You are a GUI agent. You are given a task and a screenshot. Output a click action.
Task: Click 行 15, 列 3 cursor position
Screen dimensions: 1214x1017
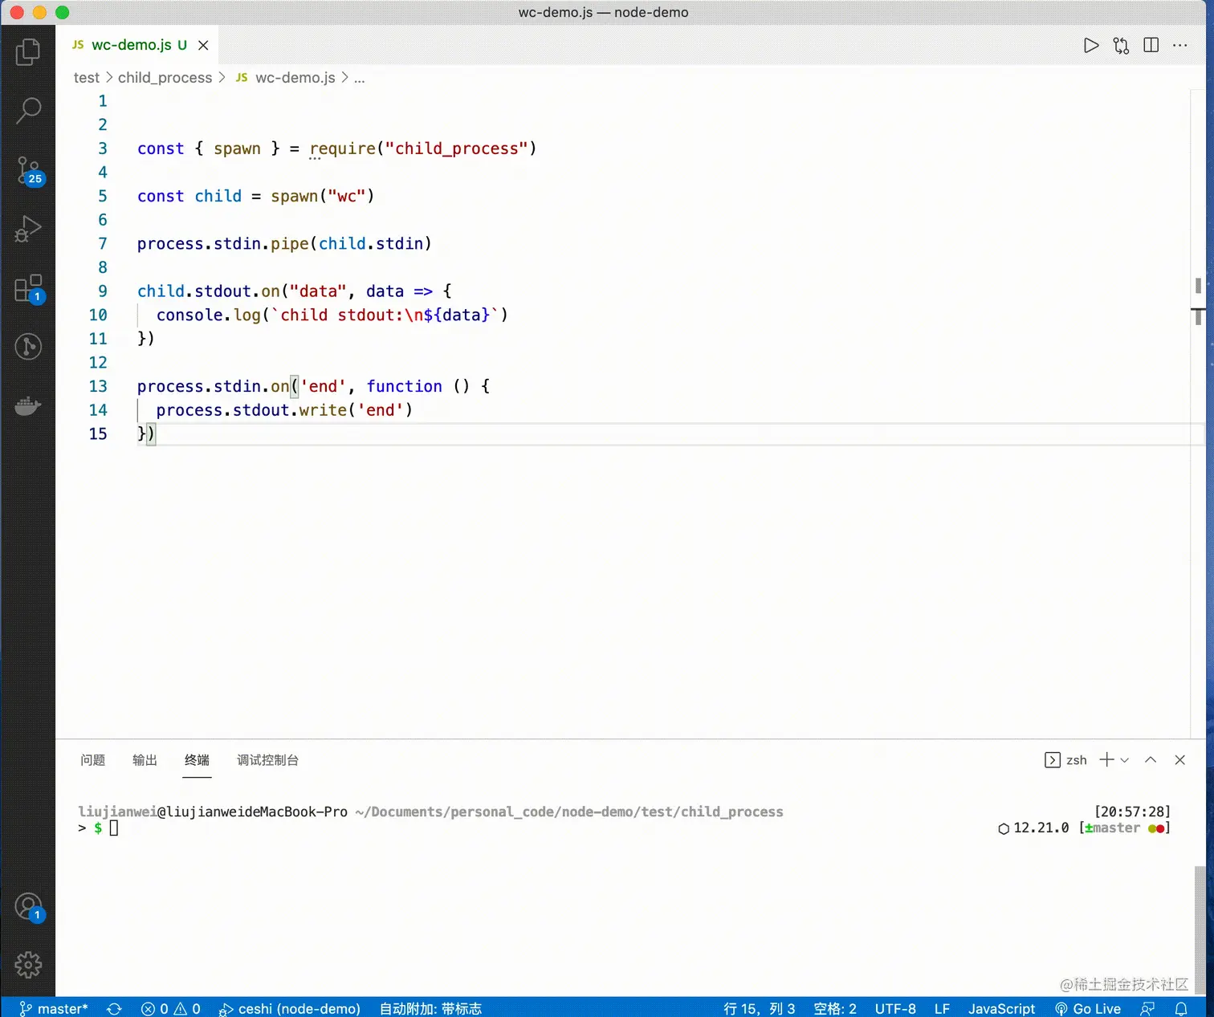click(759, 1008)
